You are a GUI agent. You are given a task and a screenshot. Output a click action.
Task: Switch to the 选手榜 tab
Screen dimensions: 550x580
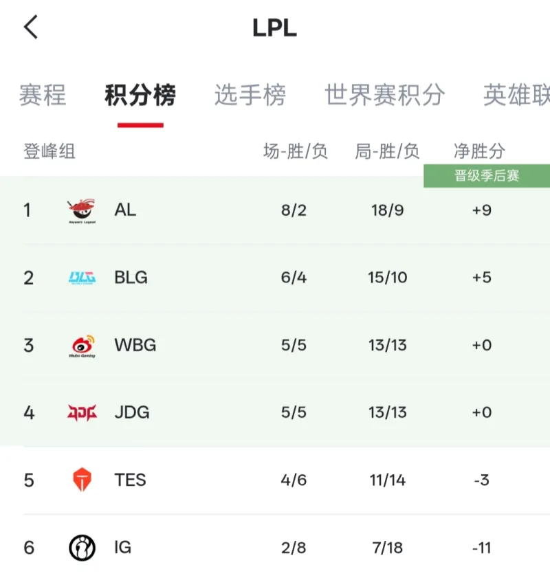pos(251,96)
